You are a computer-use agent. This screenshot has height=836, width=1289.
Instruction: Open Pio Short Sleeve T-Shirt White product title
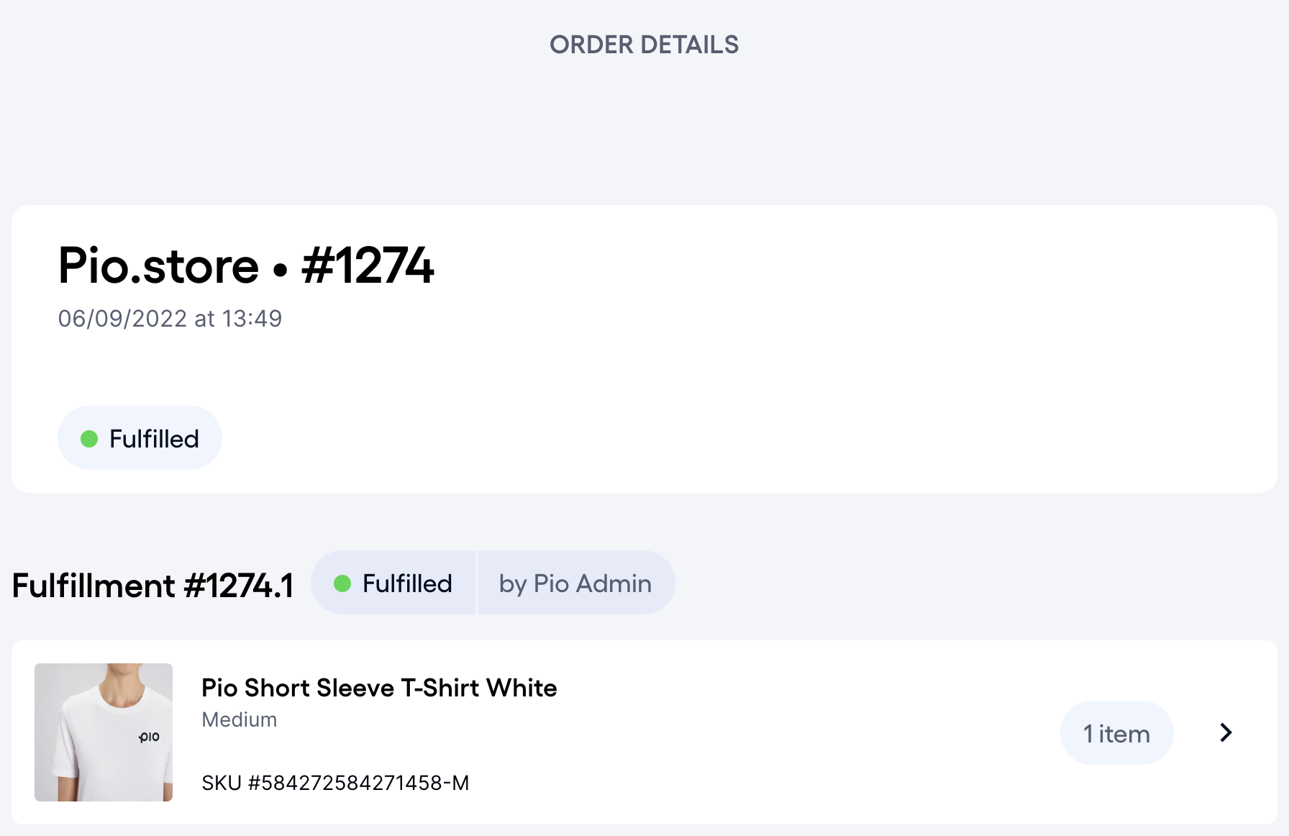379,688
